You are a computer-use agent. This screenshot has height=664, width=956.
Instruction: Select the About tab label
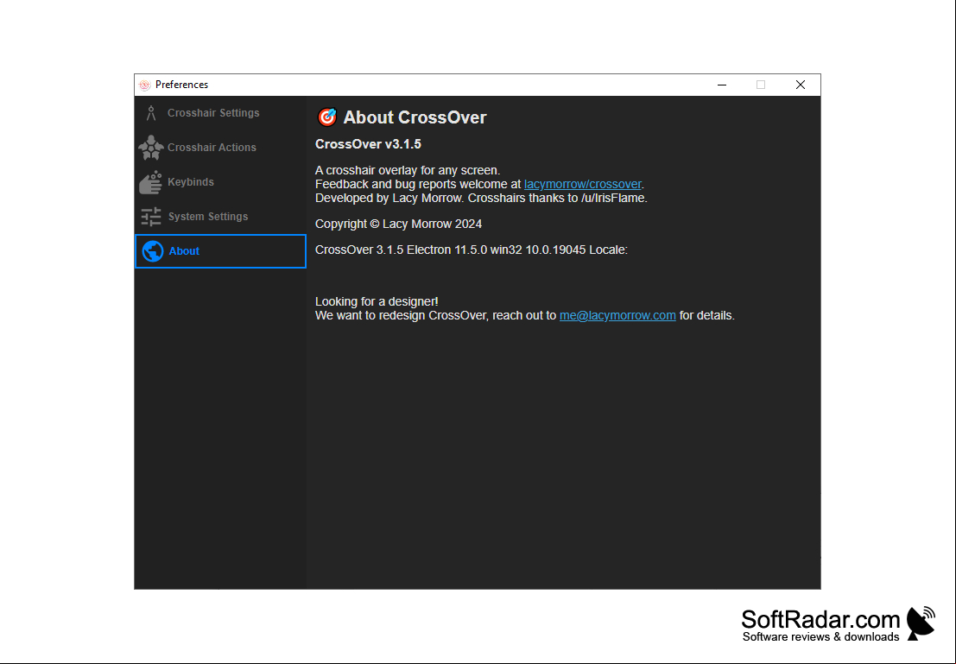[184, 251]
